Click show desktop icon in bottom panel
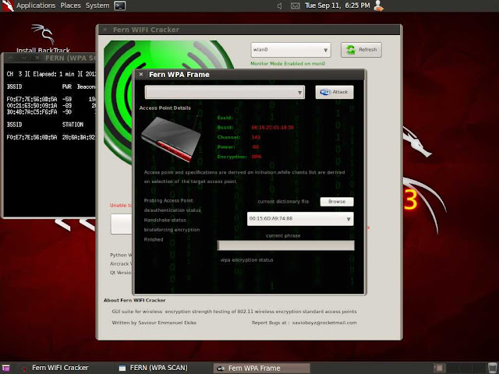This screenshot has width=499, height=374. click(x=5, y=369)
